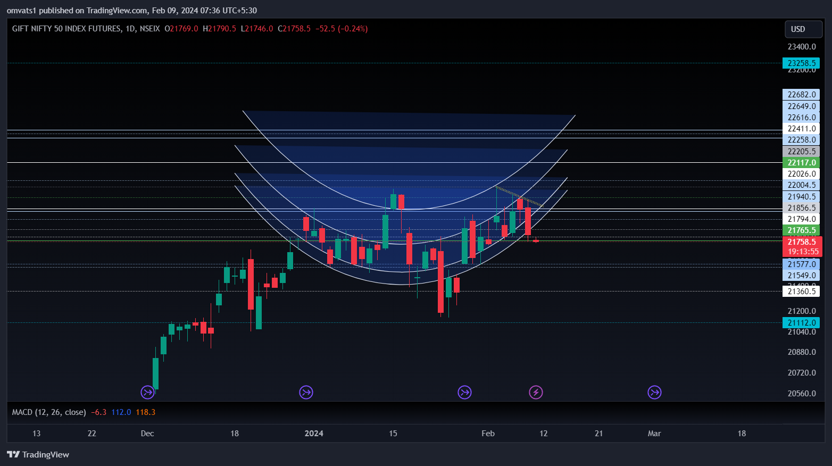Click the contract-switch icon above the Mar label
The height and width of the screenshot is (466, 832).
click(654, 393)
